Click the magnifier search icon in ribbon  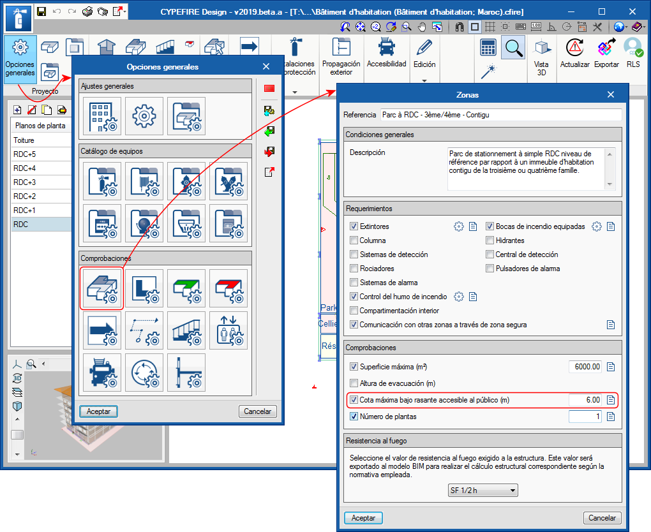pyautogui.click(x=513, y=48)
